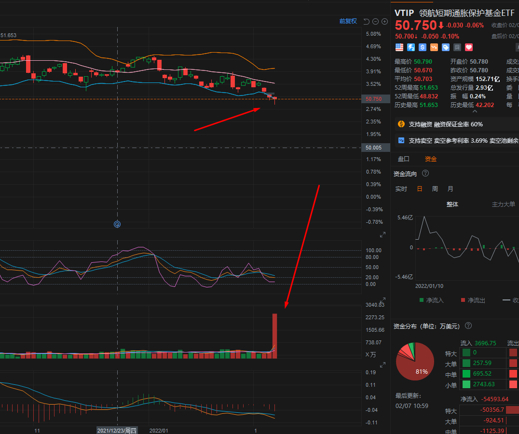Open the gray notes icon
The width and height of the screenshot is (519, 434).
click(x=457, y=47)
